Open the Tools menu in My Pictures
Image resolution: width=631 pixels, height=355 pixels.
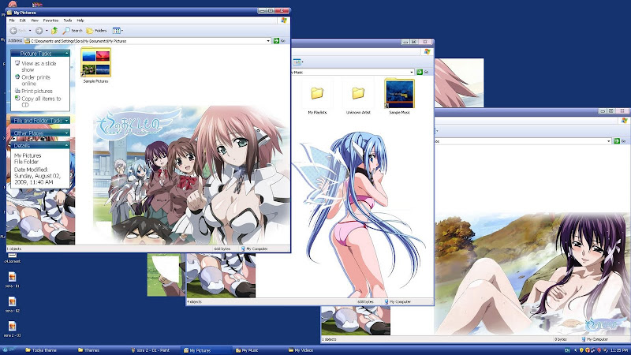[x=68, y=21]
